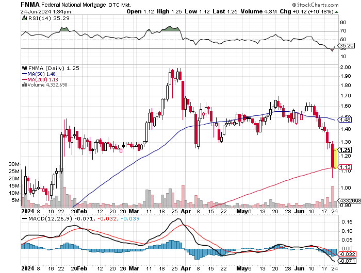Click the 0.05 MACD axis label
Image resolution: width=361 pixels, height=273 pixels.
tap(347, 240)
